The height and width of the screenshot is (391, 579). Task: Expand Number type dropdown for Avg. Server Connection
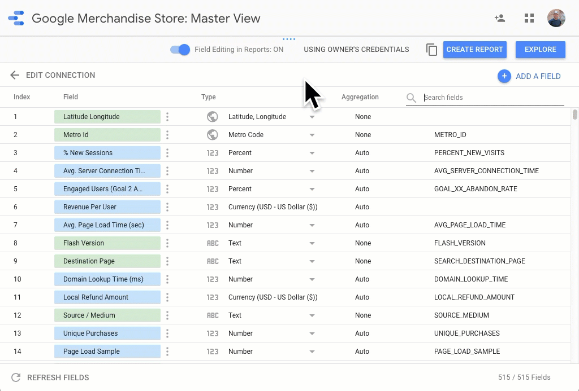point(312,172)
